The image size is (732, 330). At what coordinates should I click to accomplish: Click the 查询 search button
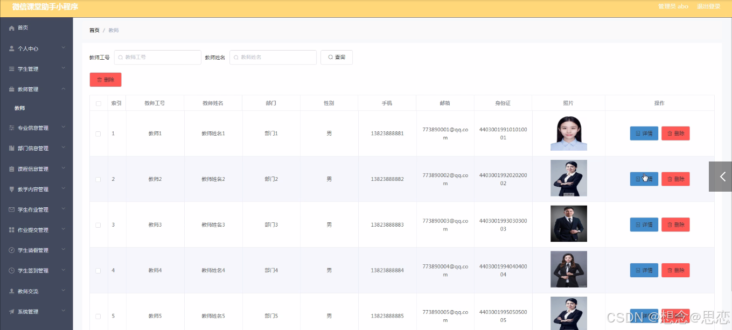point(337,57)
